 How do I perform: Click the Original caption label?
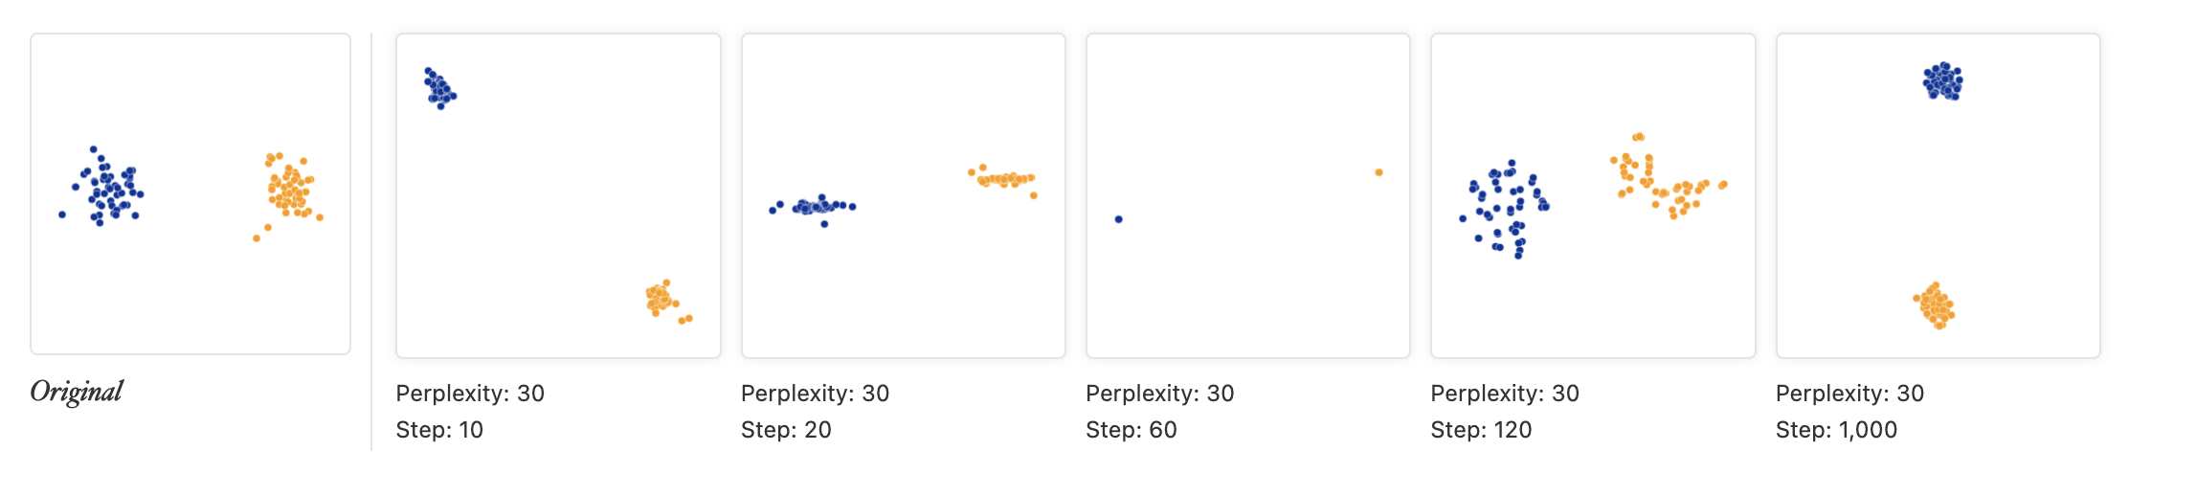click(x=77, y=392)
